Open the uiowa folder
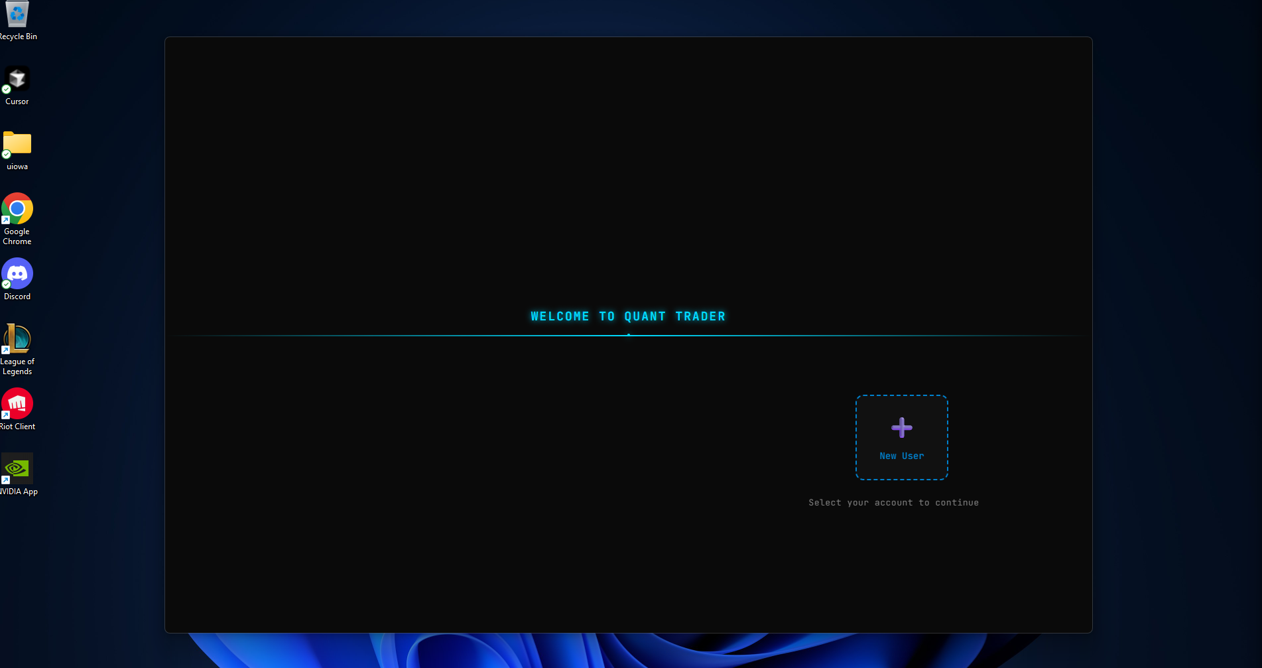 point(17,144)
